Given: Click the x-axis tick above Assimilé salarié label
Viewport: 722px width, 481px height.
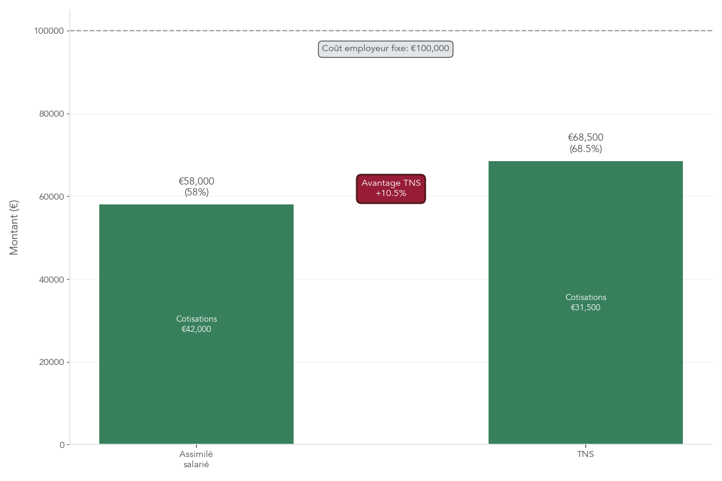Looking at the screenshot, I should 196,446.
